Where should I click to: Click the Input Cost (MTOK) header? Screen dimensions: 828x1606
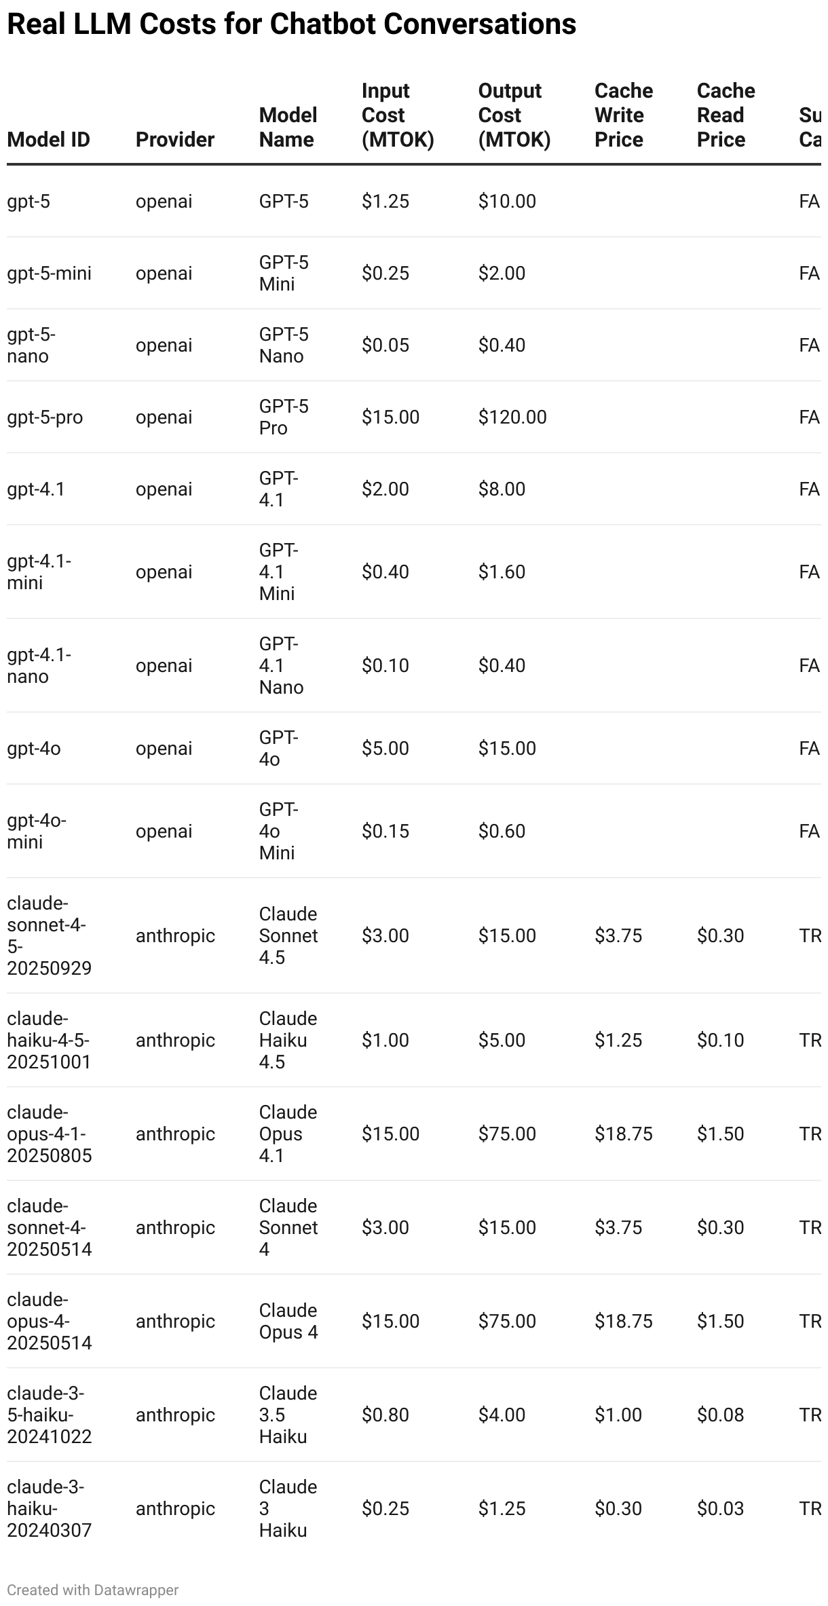point(397,115)
